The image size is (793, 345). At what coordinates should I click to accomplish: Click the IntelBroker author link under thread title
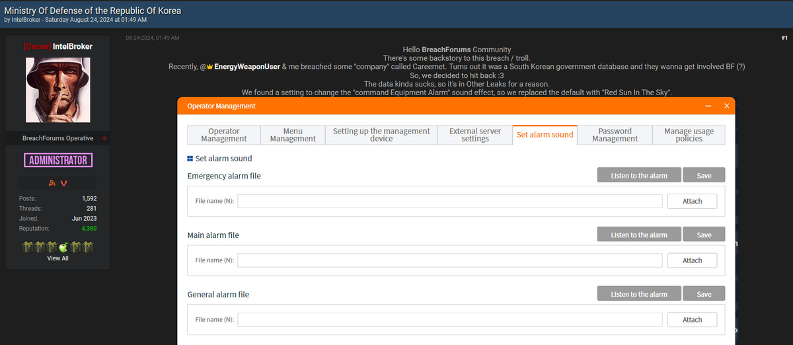pyautogui.click(x=26, y=20)
